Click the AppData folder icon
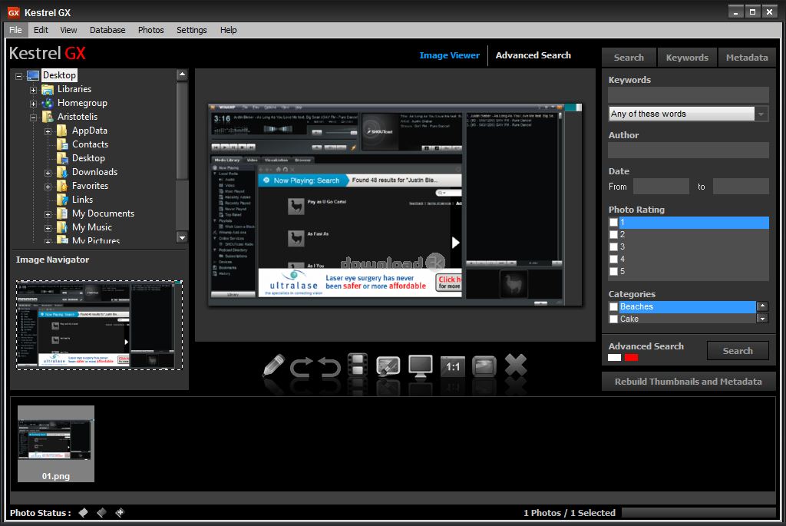The height and width of the screenshot is (526, 786). tap(62, 131)
